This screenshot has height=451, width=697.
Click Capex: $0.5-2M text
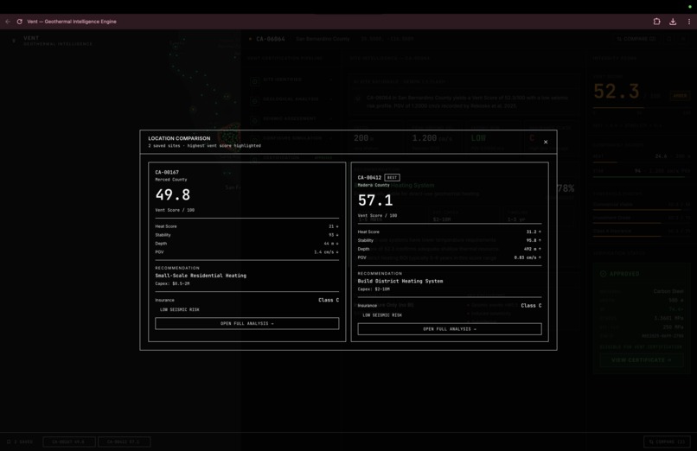[172, 283]
